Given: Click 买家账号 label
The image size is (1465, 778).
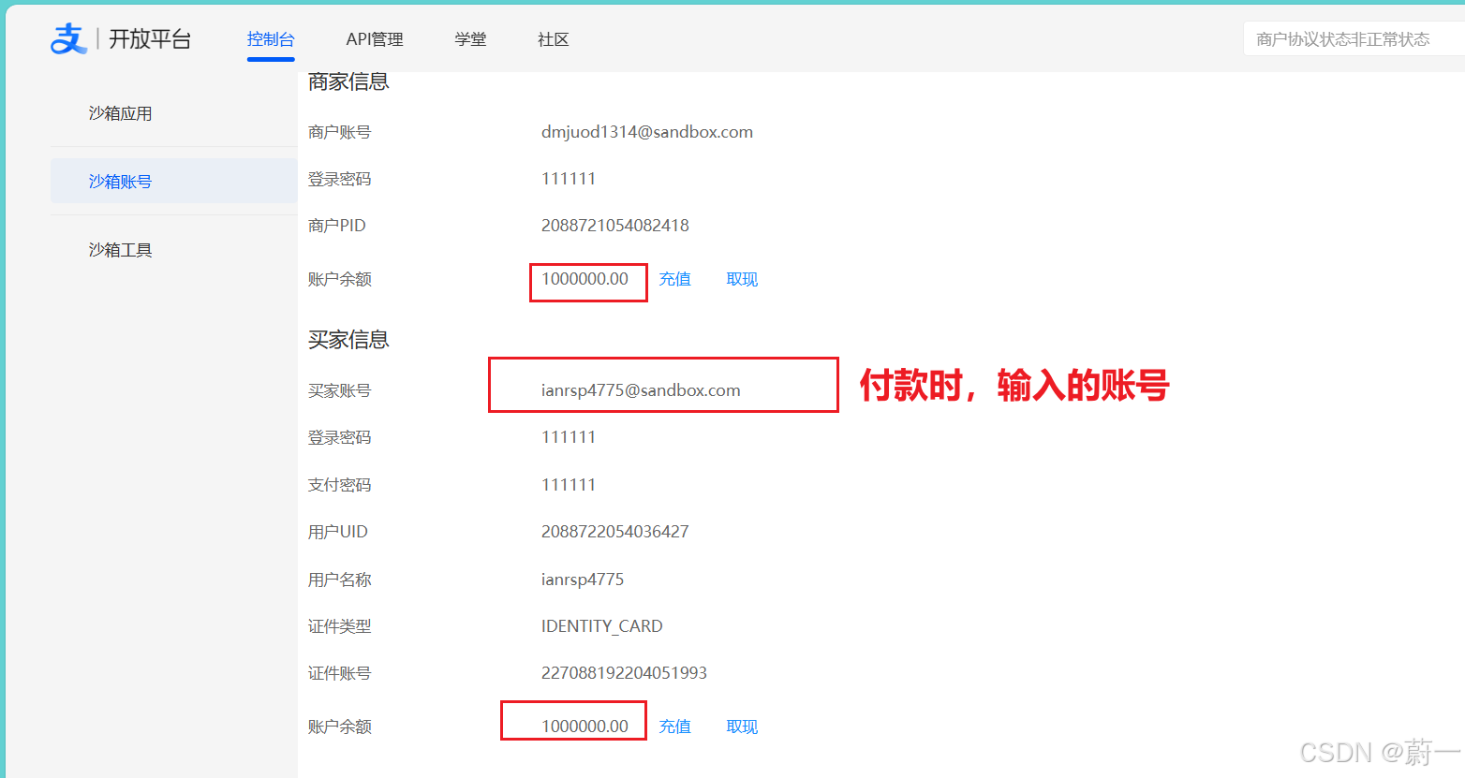Looking at the screenshot, I should 340,390.
